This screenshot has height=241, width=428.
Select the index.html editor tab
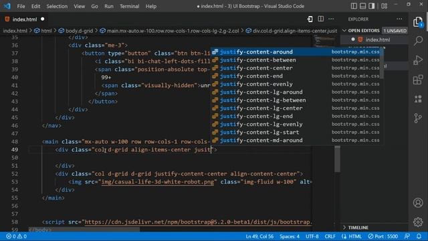coord(24,19)
